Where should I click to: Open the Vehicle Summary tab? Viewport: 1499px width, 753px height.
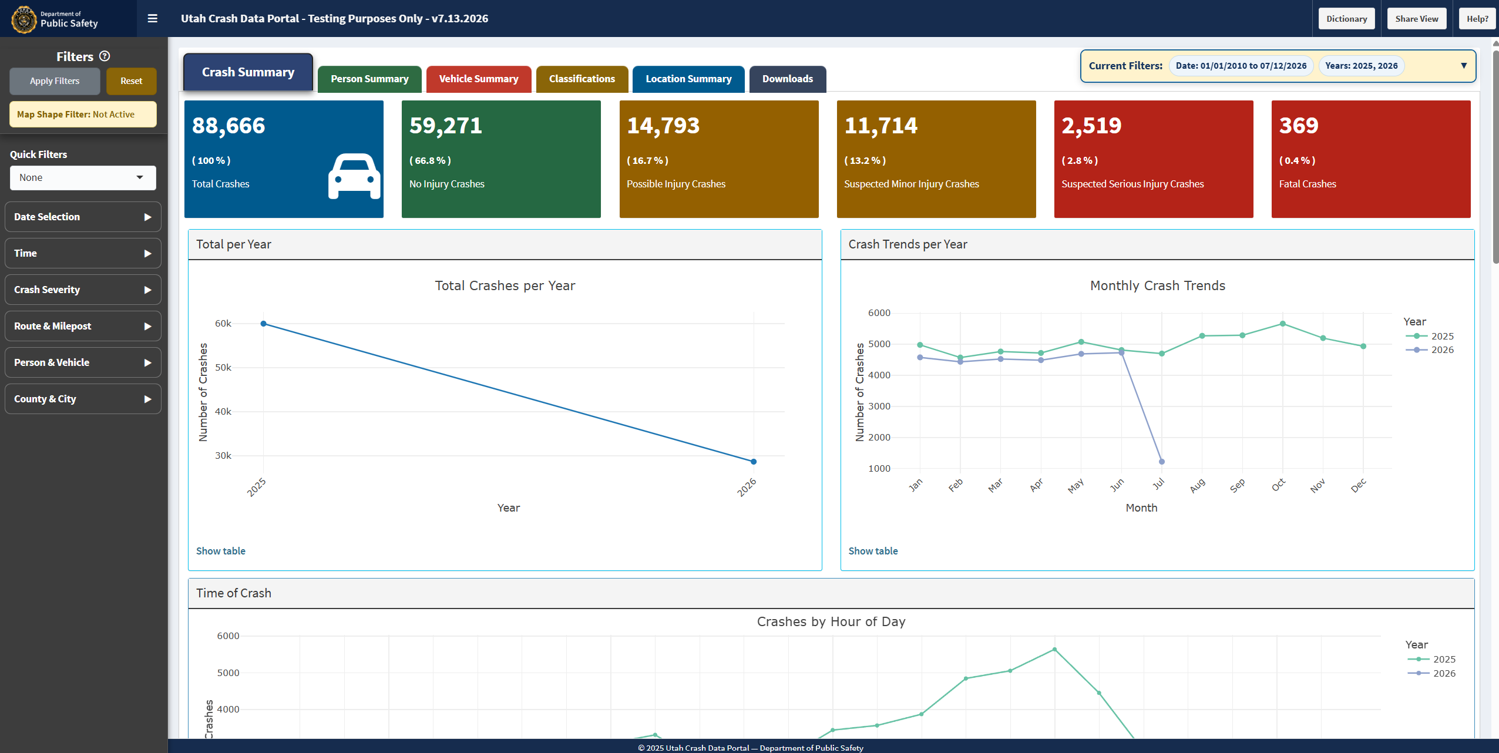tap(479, 79)
